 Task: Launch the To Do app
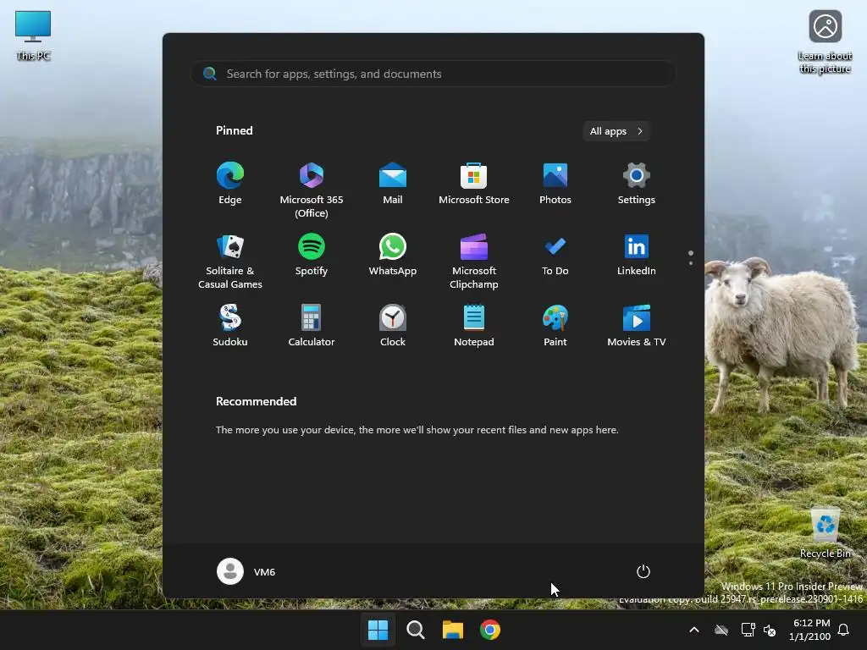pyautogui.click(x=555, y=256)
